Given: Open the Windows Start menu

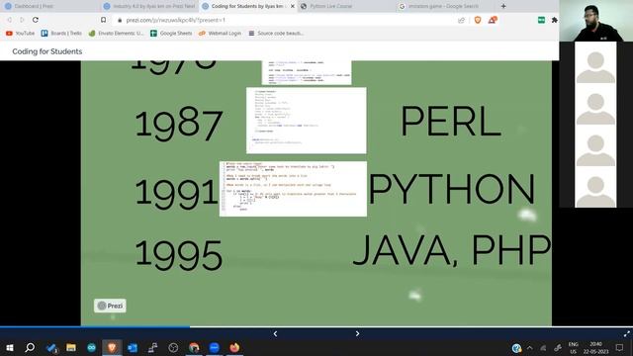Looking at the screenshot, I should pos(10,347).
